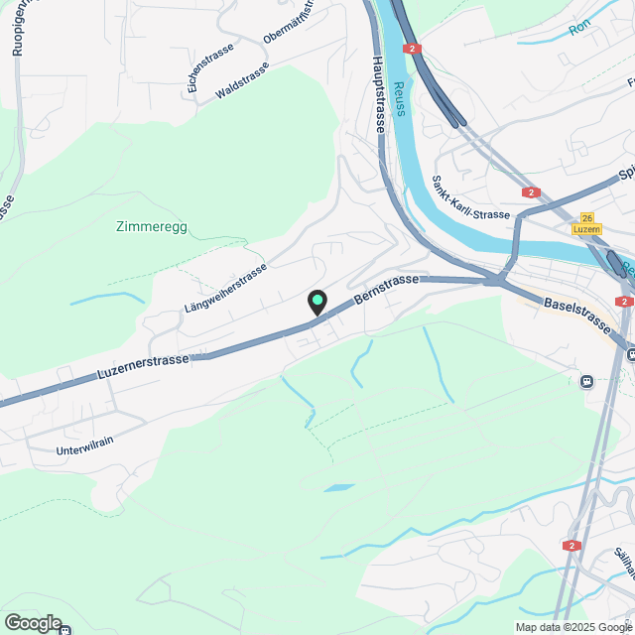This screenshot has height=635, width=635.
Task: Click the Sankt-Karli-Strasse street label
Action: pyautogui.click(x=470, y=197)
